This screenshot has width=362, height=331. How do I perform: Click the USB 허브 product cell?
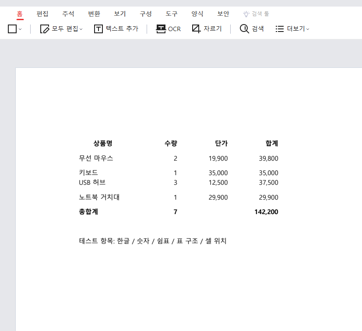[x=92, y=182]
